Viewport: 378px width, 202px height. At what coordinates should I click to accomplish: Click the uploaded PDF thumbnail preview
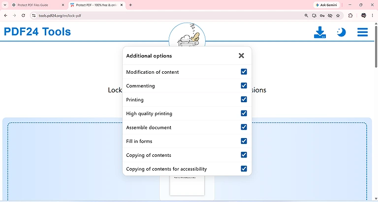point(187,186)
